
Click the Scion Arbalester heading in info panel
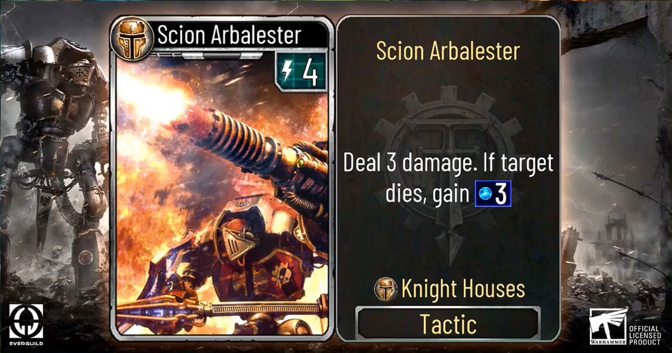point(448,51)
